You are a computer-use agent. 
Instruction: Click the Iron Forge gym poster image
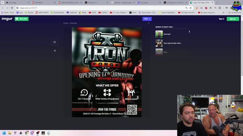107,72
